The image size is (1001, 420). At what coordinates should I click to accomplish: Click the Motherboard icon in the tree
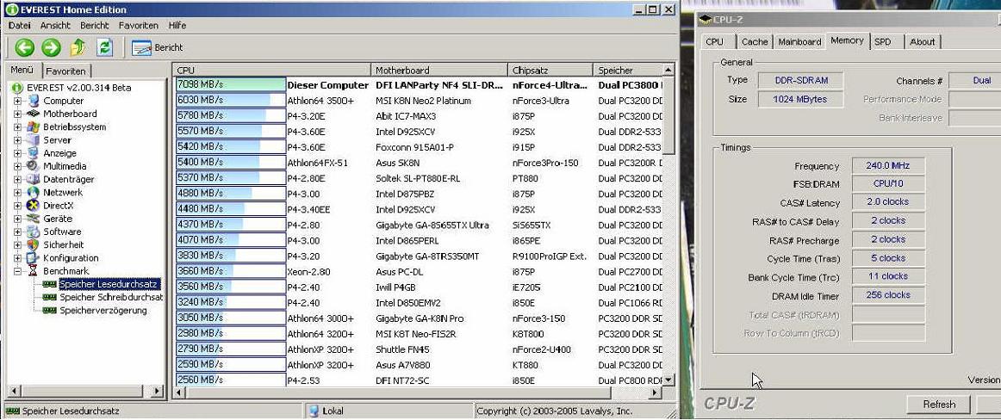34,114
